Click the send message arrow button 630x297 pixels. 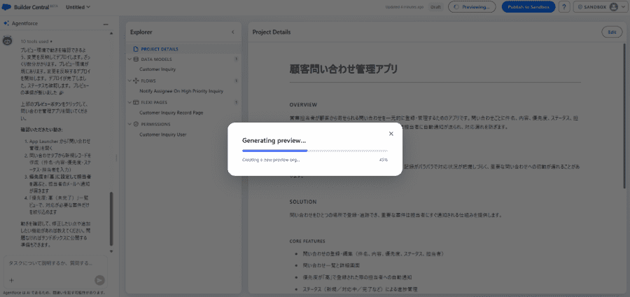[99, 280]
